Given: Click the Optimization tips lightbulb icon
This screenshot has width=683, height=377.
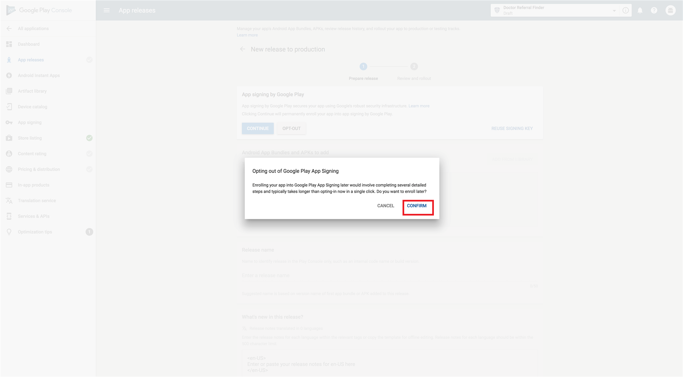Looking at the screenshot, I should (x=9, y=232).
